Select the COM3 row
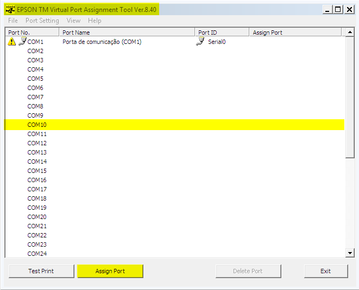 coord(175,60)
